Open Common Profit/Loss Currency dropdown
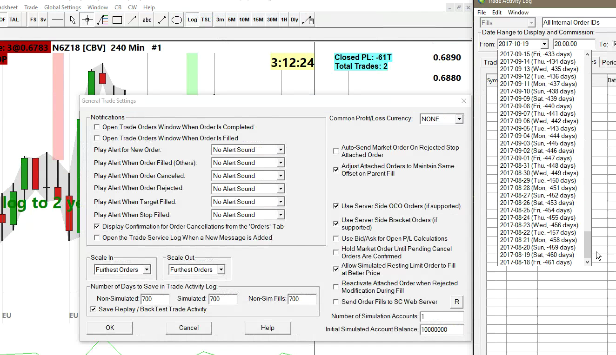The image size is (616, 355). (x=459, y=119)
